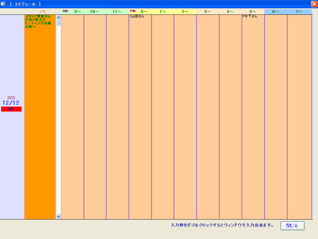Click the 4~ PM schedule column

(230, 117)
